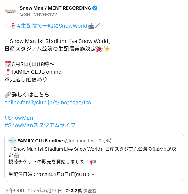Viewport: 188px width, 194px height.
Task: Click the blue verified badge icon
Action: 95,8
